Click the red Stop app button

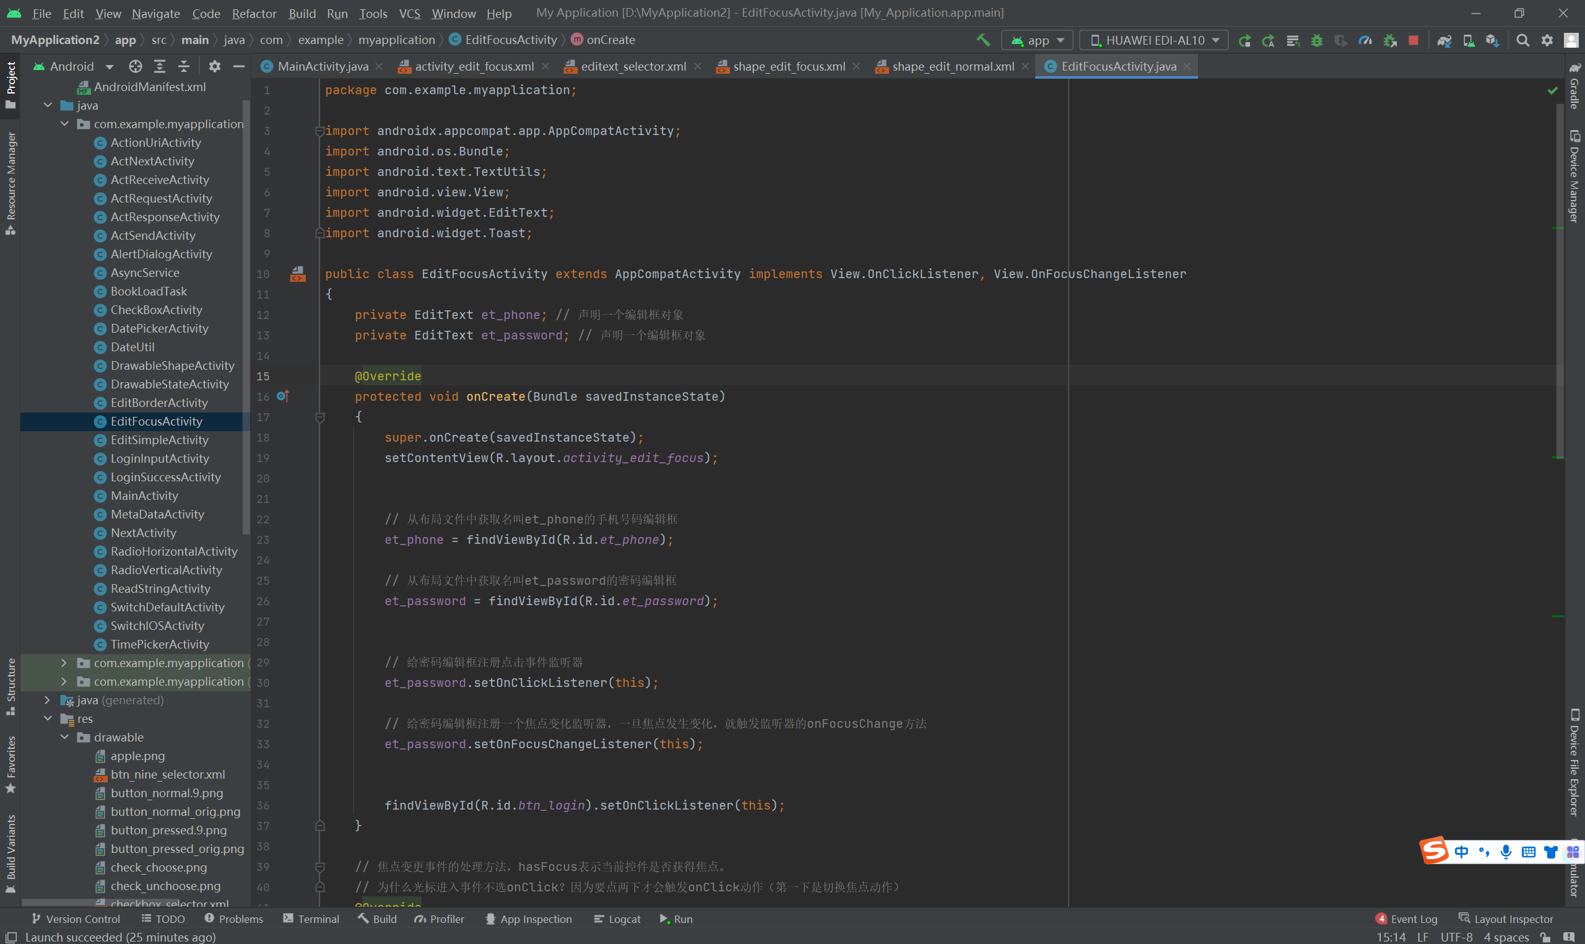click(1413, 40)
